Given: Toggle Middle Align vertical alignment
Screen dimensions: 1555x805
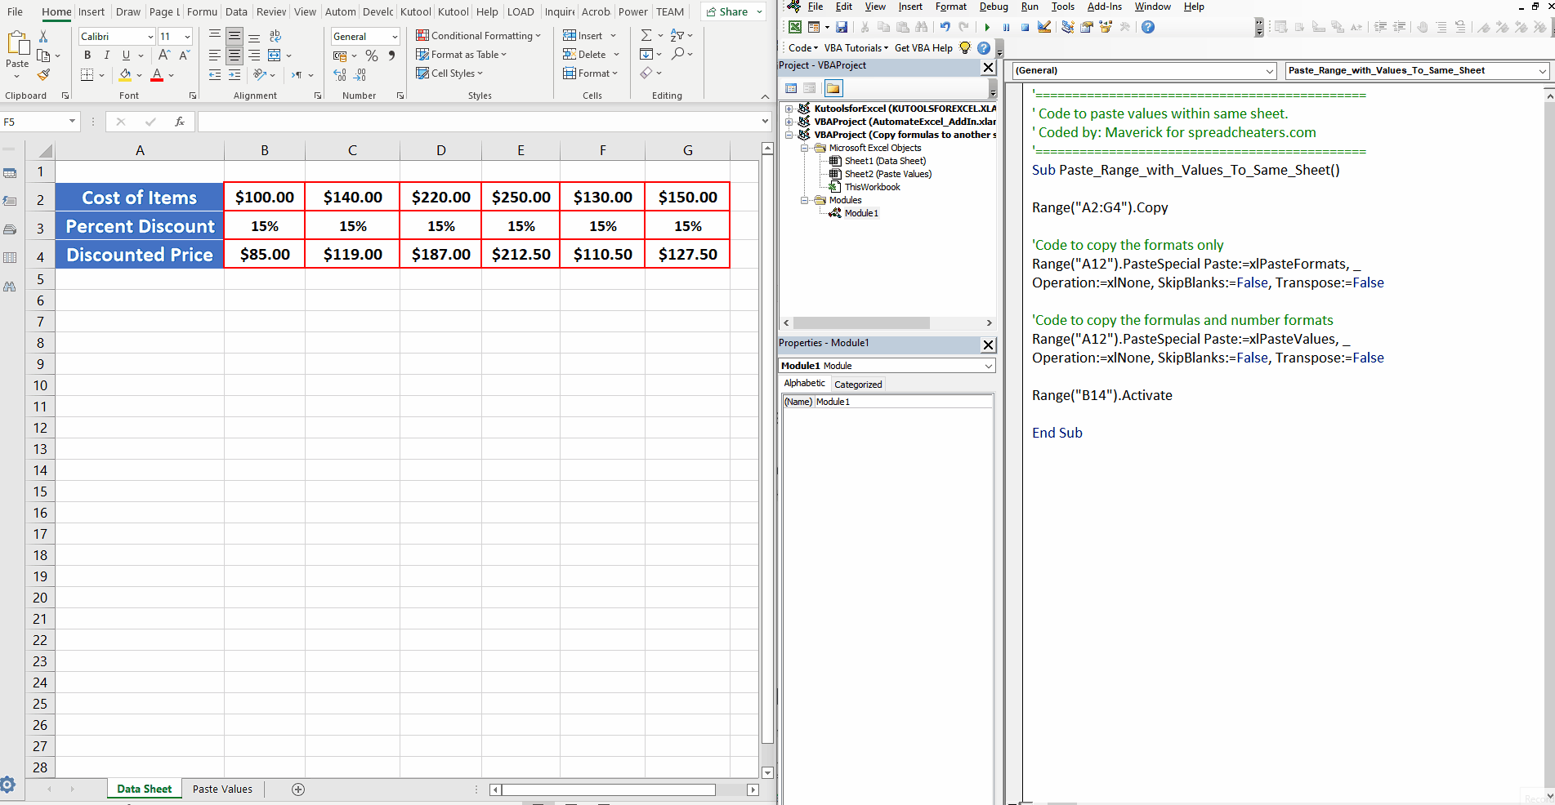Looking at the screenshot, I should click(x=235, y=36).
